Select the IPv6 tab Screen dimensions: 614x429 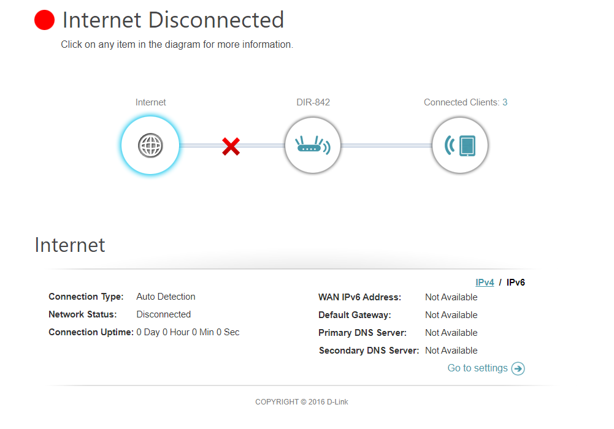point(515,283)
